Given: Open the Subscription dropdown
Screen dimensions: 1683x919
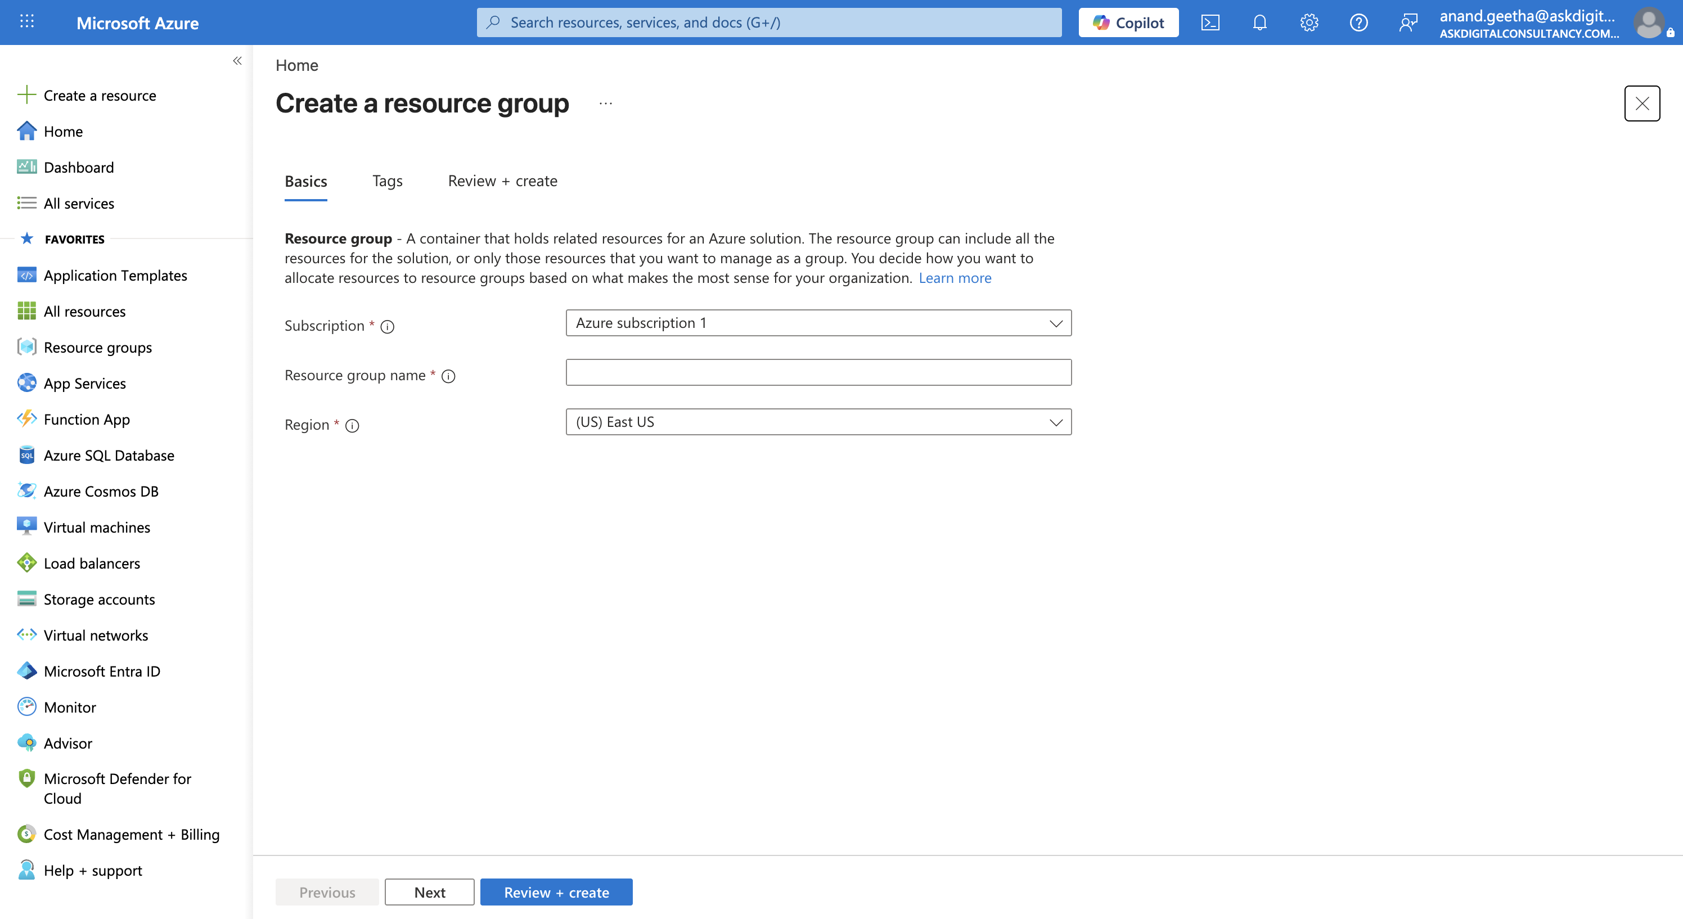Looking at the screenshot, I should (x=818, y=323).
